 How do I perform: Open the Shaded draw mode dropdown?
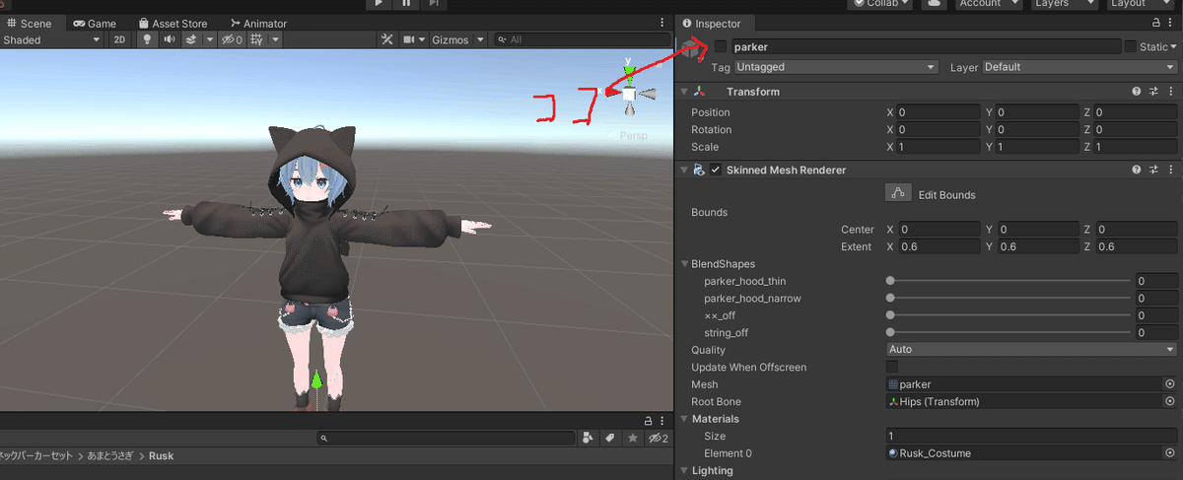(x=51, y=39)
